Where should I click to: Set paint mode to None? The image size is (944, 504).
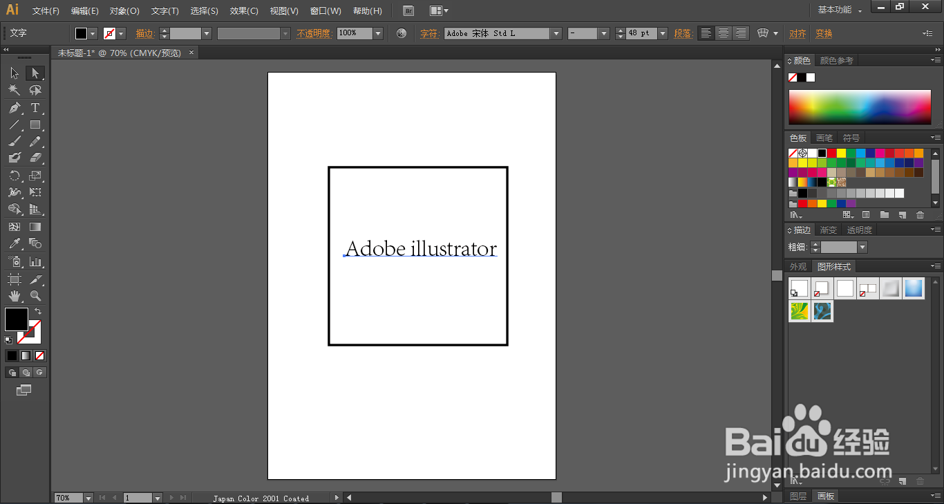point(39,355)
